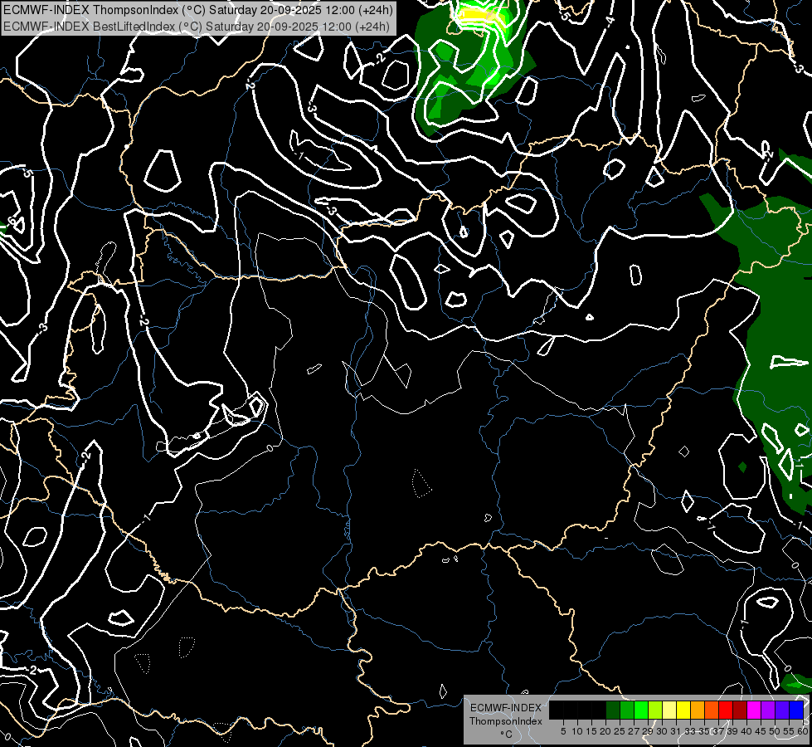
Task: Click legend tick value 15
Action: [591, 731]
